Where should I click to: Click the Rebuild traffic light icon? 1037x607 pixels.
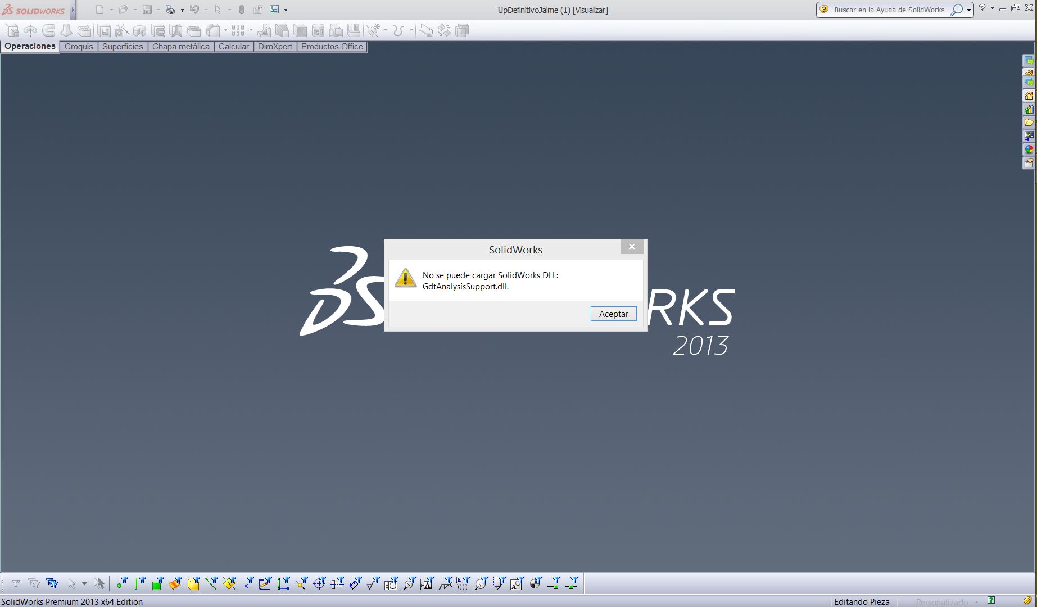click(x=242, y=10)
